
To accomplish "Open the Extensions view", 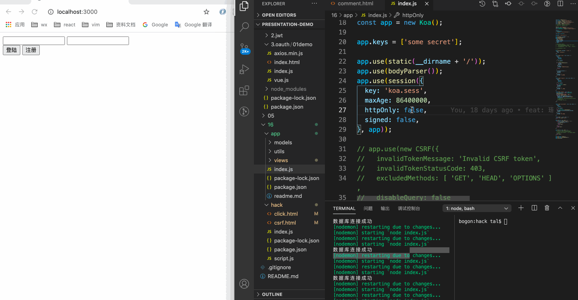I will [x=244, y=90].
